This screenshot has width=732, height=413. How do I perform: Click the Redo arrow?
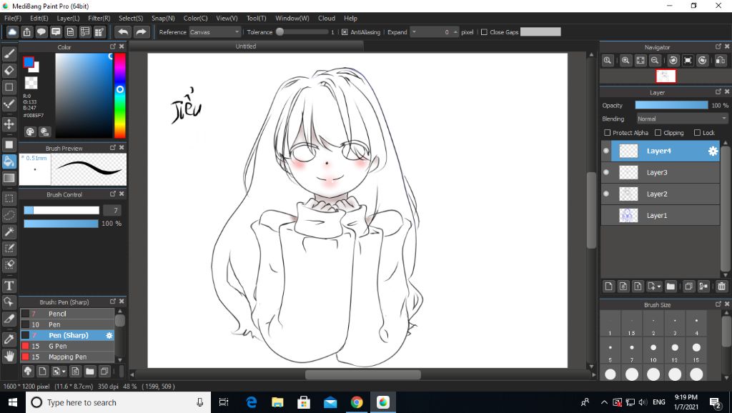141,31
